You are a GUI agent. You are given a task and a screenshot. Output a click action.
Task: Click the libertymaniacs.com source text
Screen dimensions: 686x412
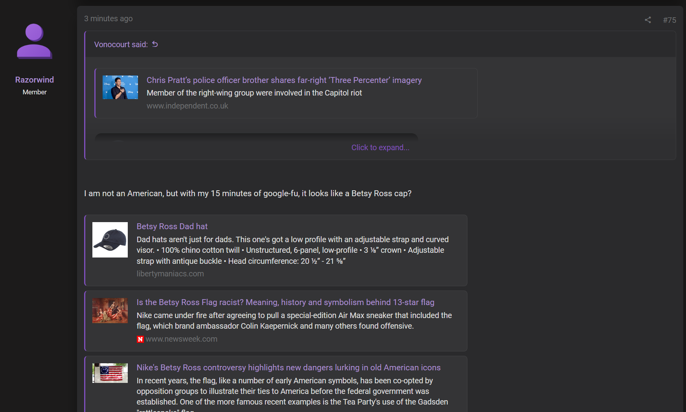point(170,274)
